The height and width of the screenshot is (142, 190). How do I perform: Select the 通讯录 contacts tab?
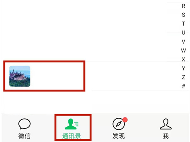[72, 128]
